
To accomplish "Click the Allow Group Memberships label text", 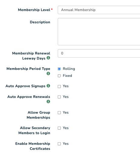I will click(38, 115).
